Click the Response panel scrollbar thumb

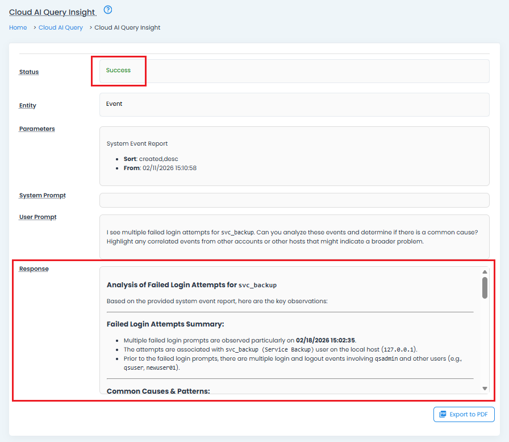click(485, 288)
